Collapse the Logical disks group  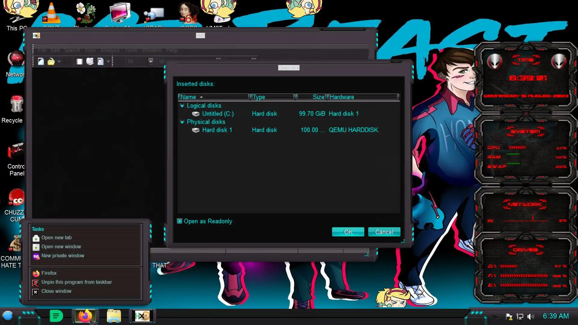pyautogui.click(x=182, y=106)
